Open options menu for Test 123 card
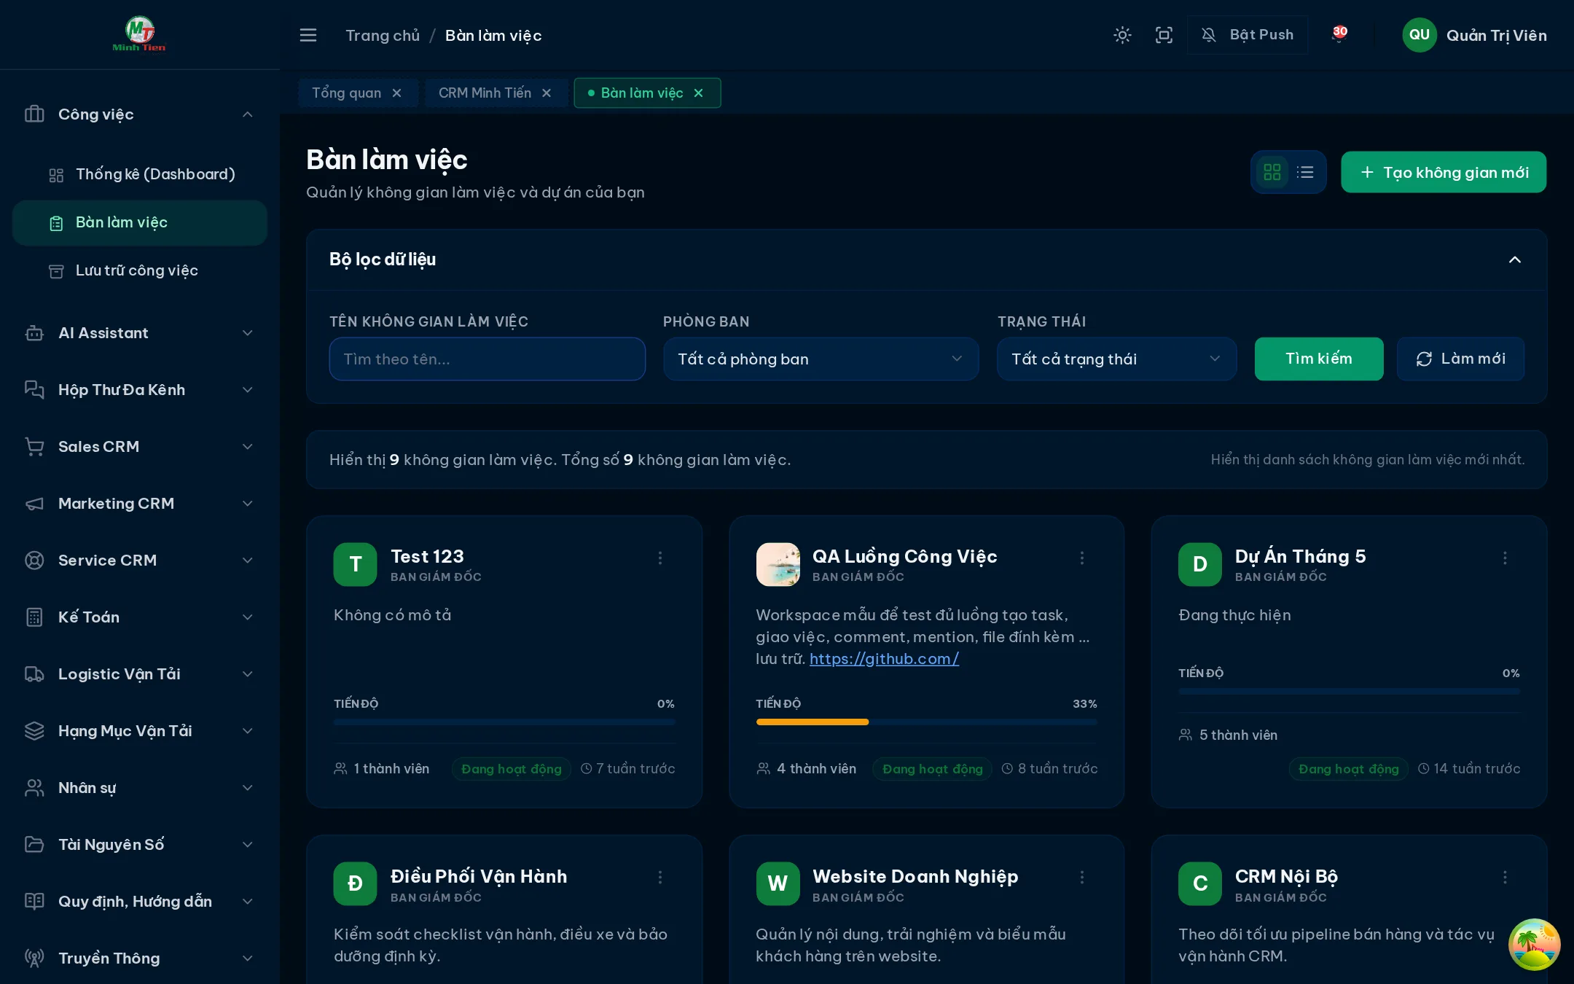This screenshot has width=1574, height=984. point(660,558)
